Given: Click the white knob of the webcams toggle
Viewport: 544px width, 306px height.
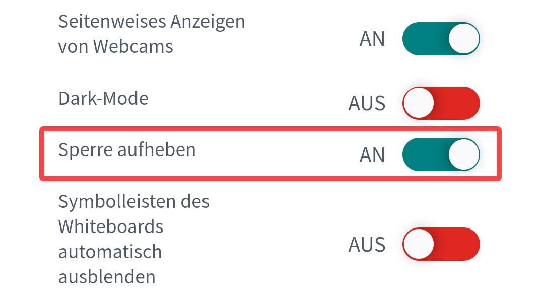Looking at the screenshot, I should (x=463, y=39).
